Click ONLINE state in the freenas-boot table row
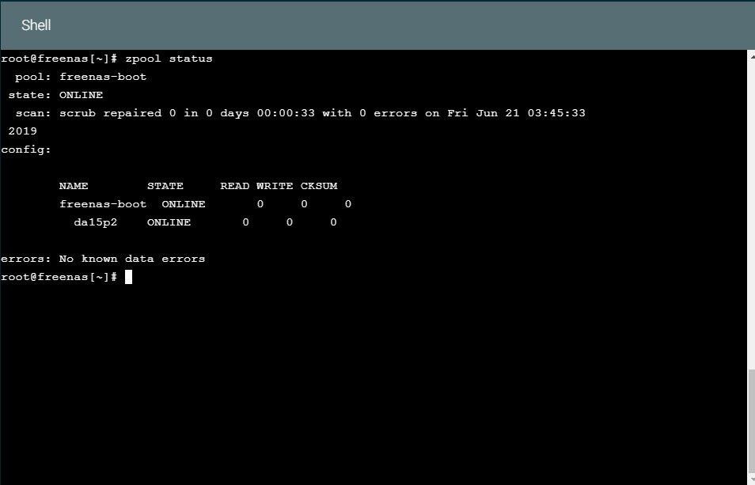The width and height of the screenshot is (755, 485). 184,204
